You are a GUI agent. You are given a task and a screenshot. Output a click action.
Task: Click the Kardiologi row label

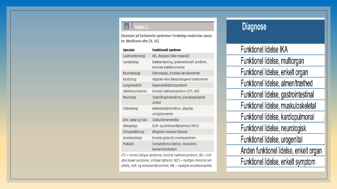(130, 79)
